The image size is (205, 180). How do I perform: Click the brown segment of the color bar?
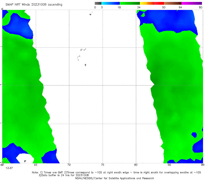tap(173, 3)
